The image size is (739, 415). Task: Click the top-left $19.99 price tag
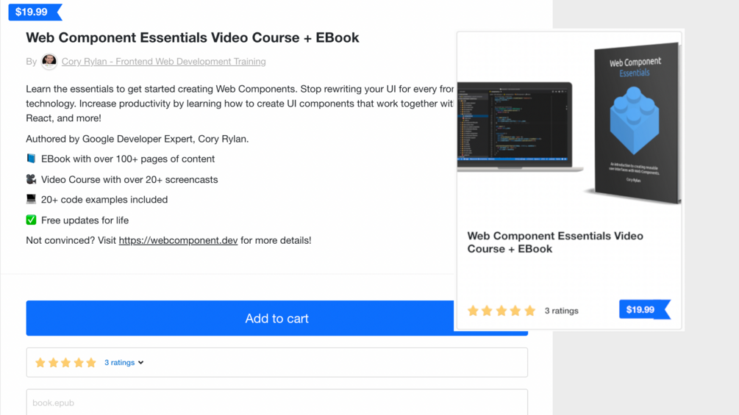(35, 12)
